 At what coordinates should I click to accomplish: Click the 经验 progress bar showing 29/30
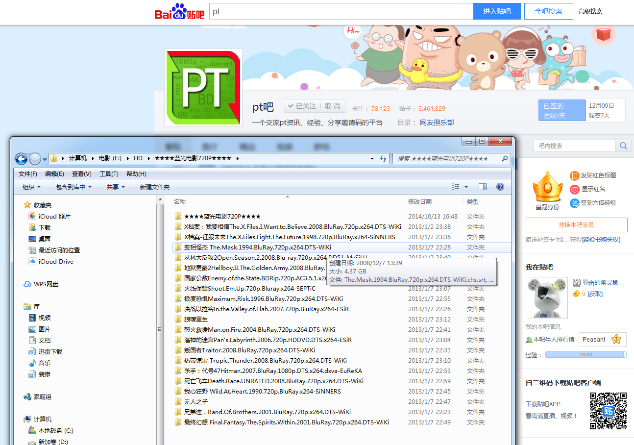tap(585, 354)
